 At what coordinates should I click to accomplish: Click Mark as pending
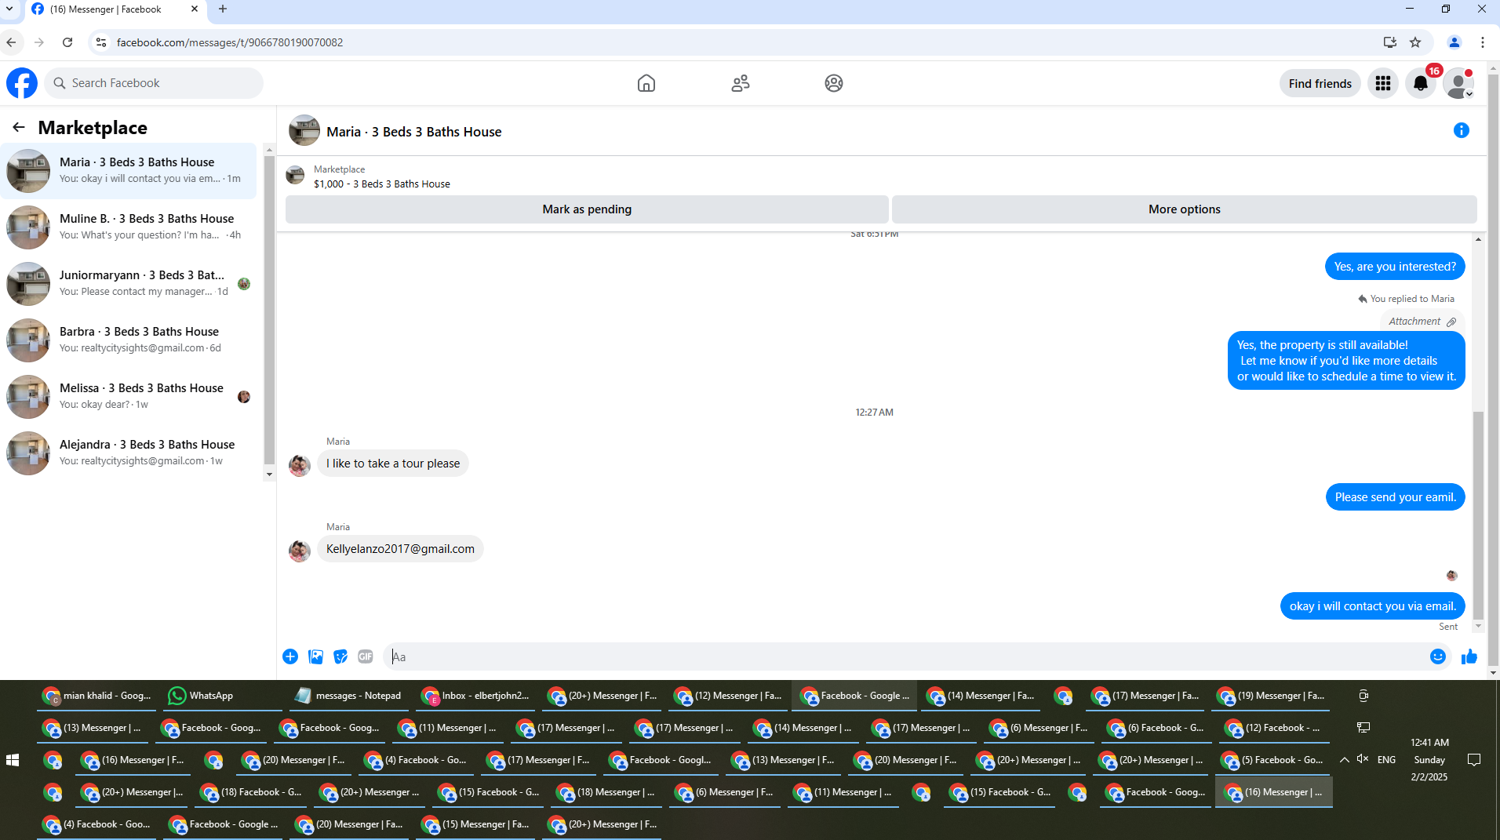point(587,209)
